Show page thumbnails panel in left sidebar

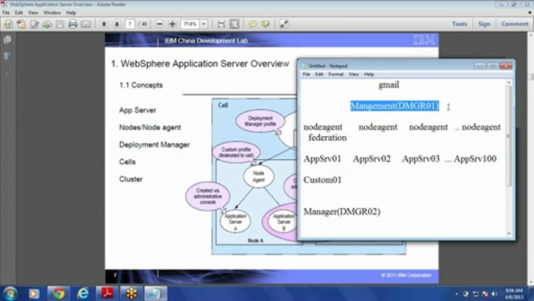click(x=7, y=40)
